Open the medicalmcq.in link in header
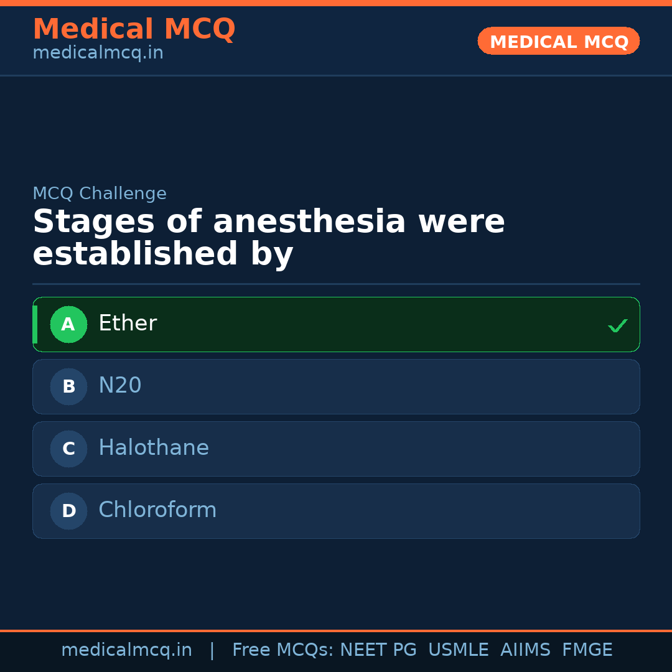Image resolution: width=672 pixels, height=672 pixels. point(98,52)
